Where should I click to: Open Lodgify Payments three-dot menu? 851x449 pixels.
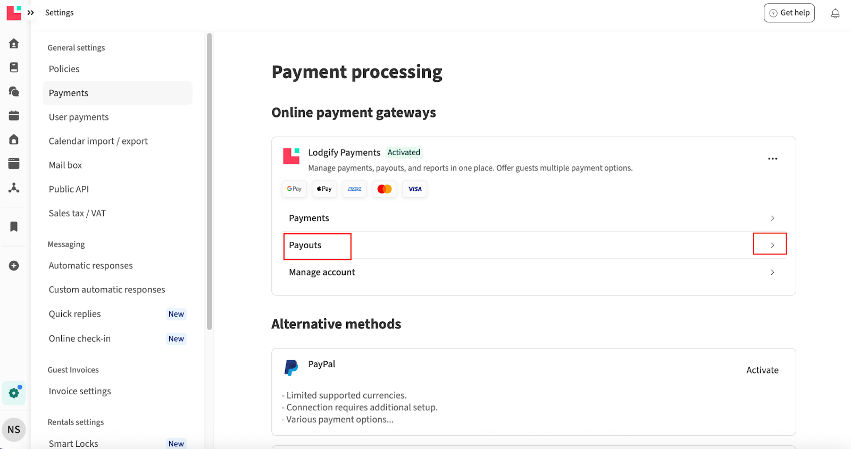772,159
